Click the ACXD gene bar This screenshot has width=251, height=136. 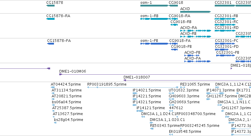point(196,12)
